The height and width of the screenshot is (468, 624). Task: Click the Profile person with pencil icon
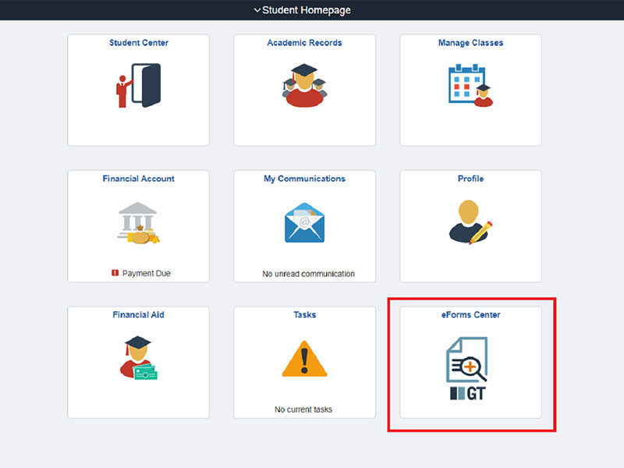coord(470,220)
